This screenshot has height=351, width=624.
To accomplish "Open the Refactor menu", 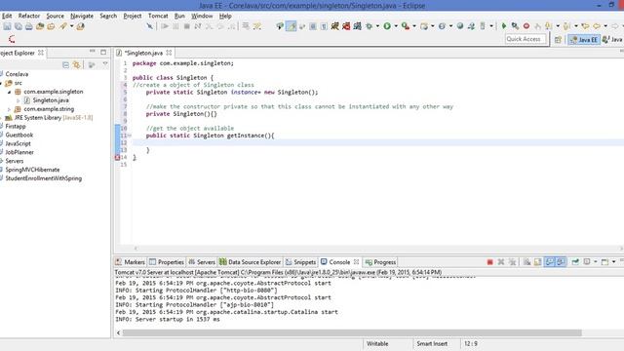I will (x=29, y=16).
